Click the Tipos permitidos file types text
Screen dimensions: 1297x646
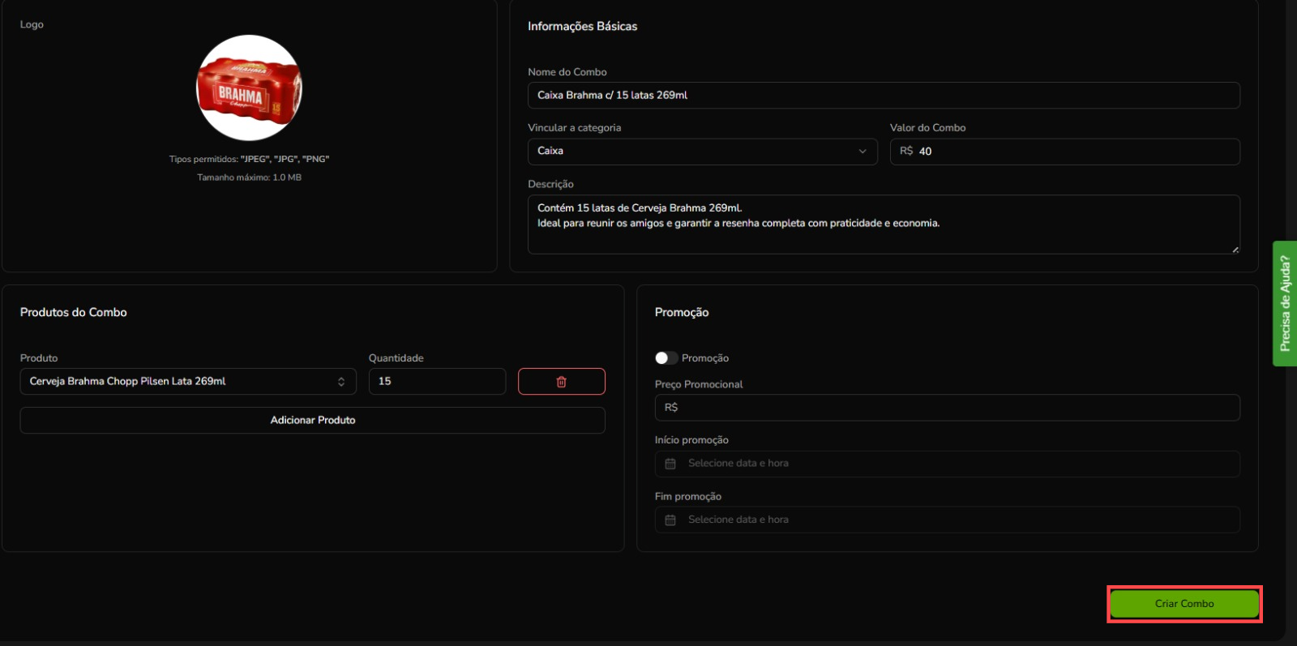249,160
